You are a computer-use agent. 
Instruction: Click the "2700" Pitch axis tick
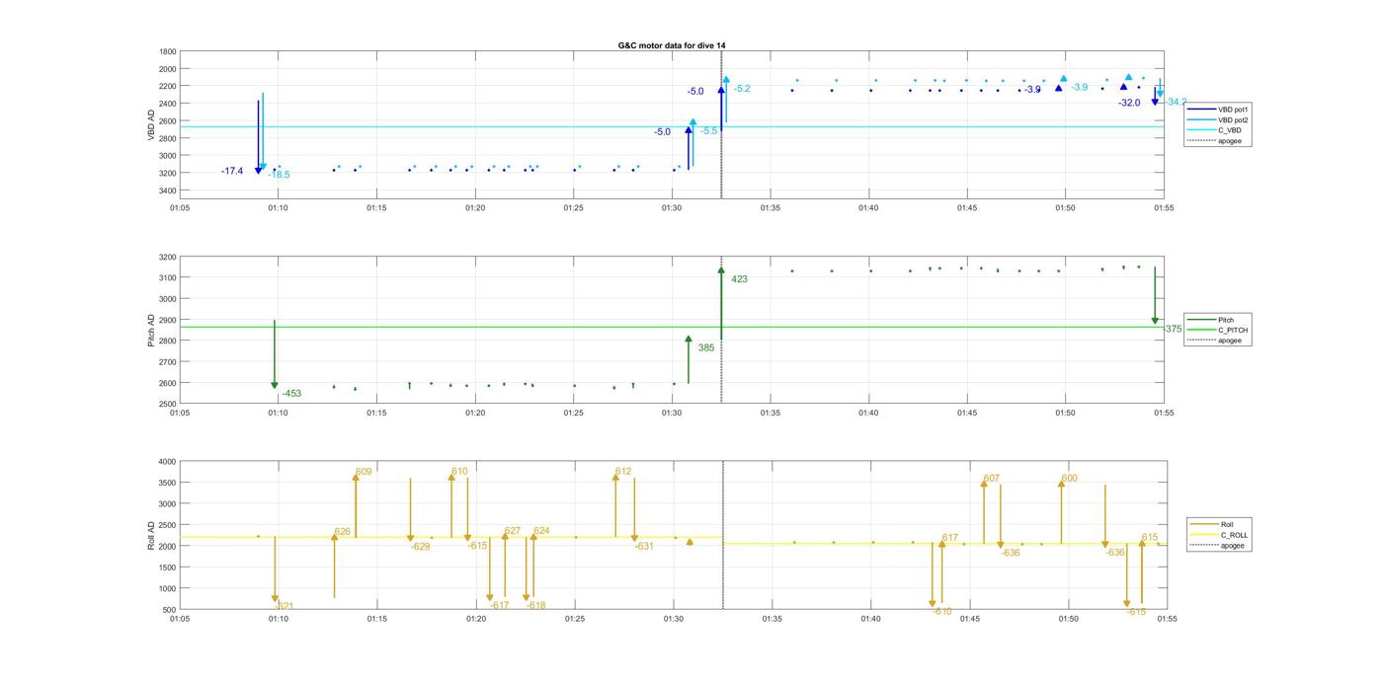pos(167,362)
